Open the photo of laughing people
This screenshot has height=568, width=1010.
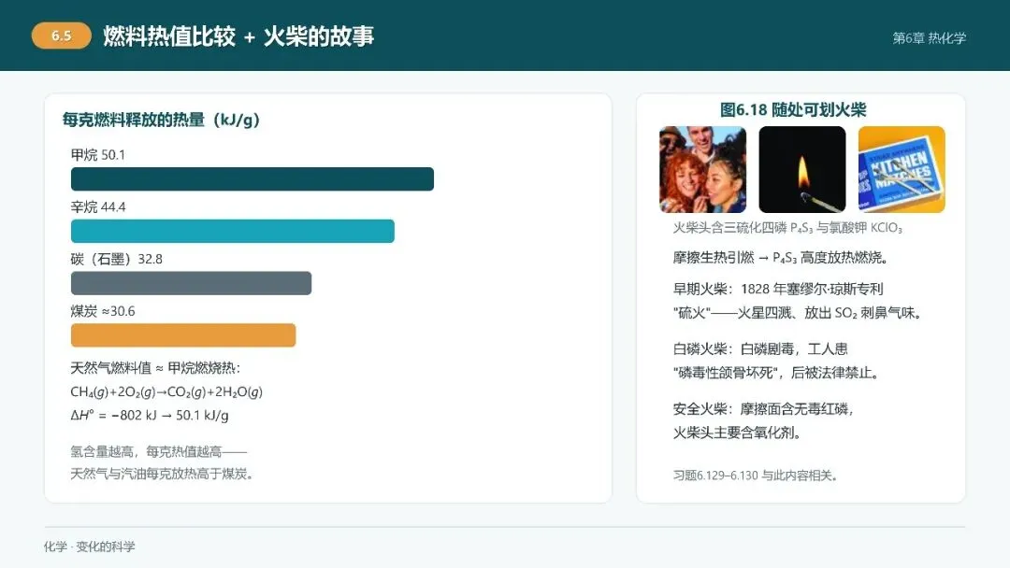click(x=702, y=169)
